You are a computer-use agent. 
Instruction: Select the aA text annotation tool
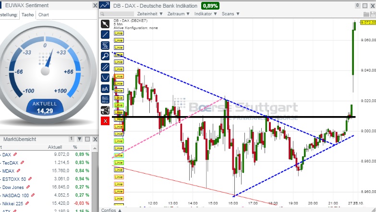pyautogui.click(x=105, y=89)
